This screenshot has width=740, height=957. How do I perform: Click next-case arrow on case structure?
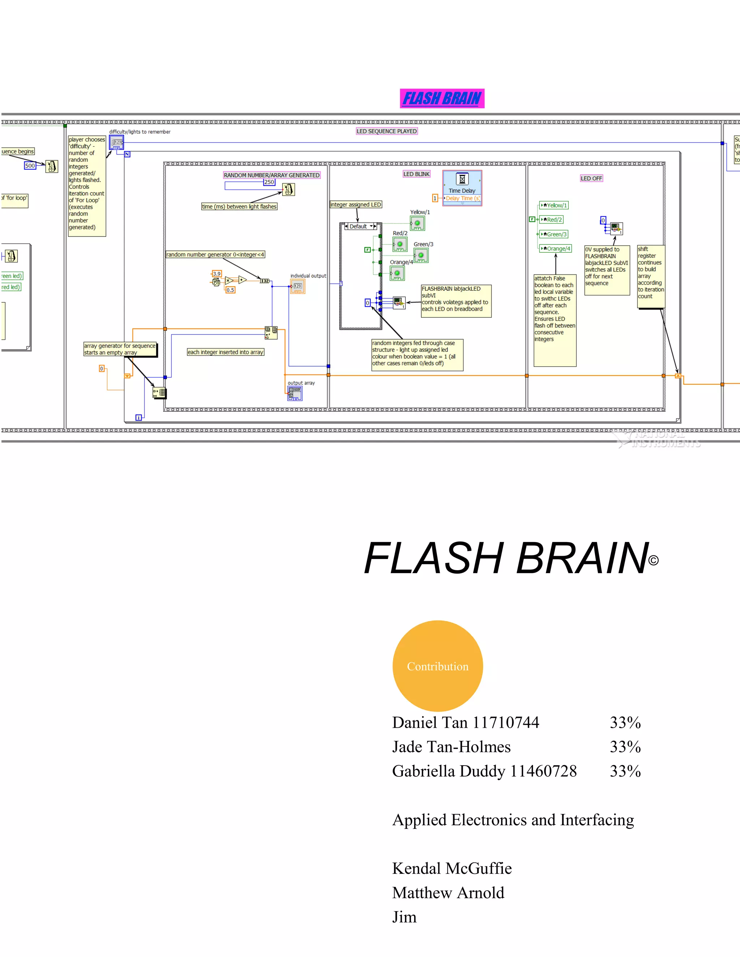376,226
